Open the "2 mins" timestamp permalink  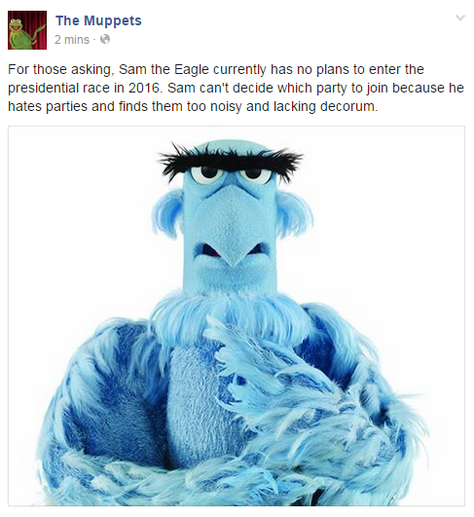click(72, 40)
